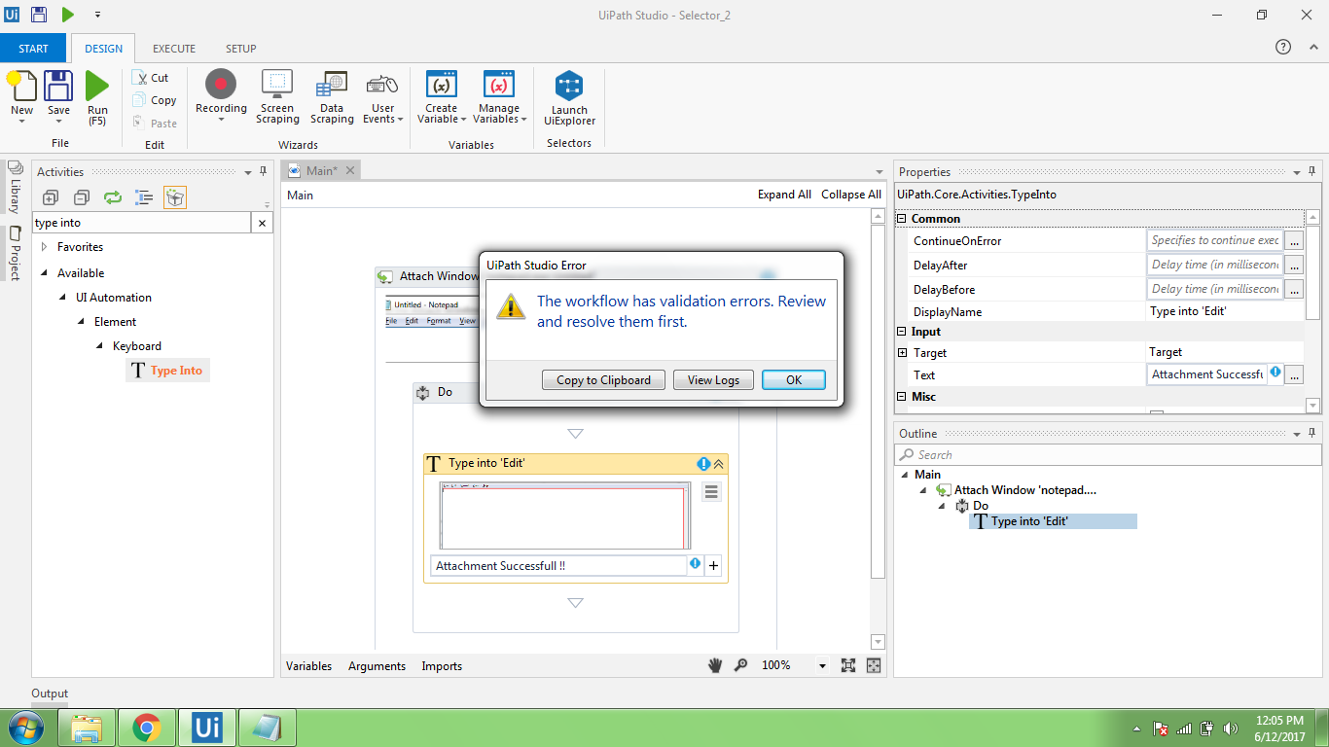Toggle the designer overview icon
Screen dimensions: 1329x747
(874, 665)
